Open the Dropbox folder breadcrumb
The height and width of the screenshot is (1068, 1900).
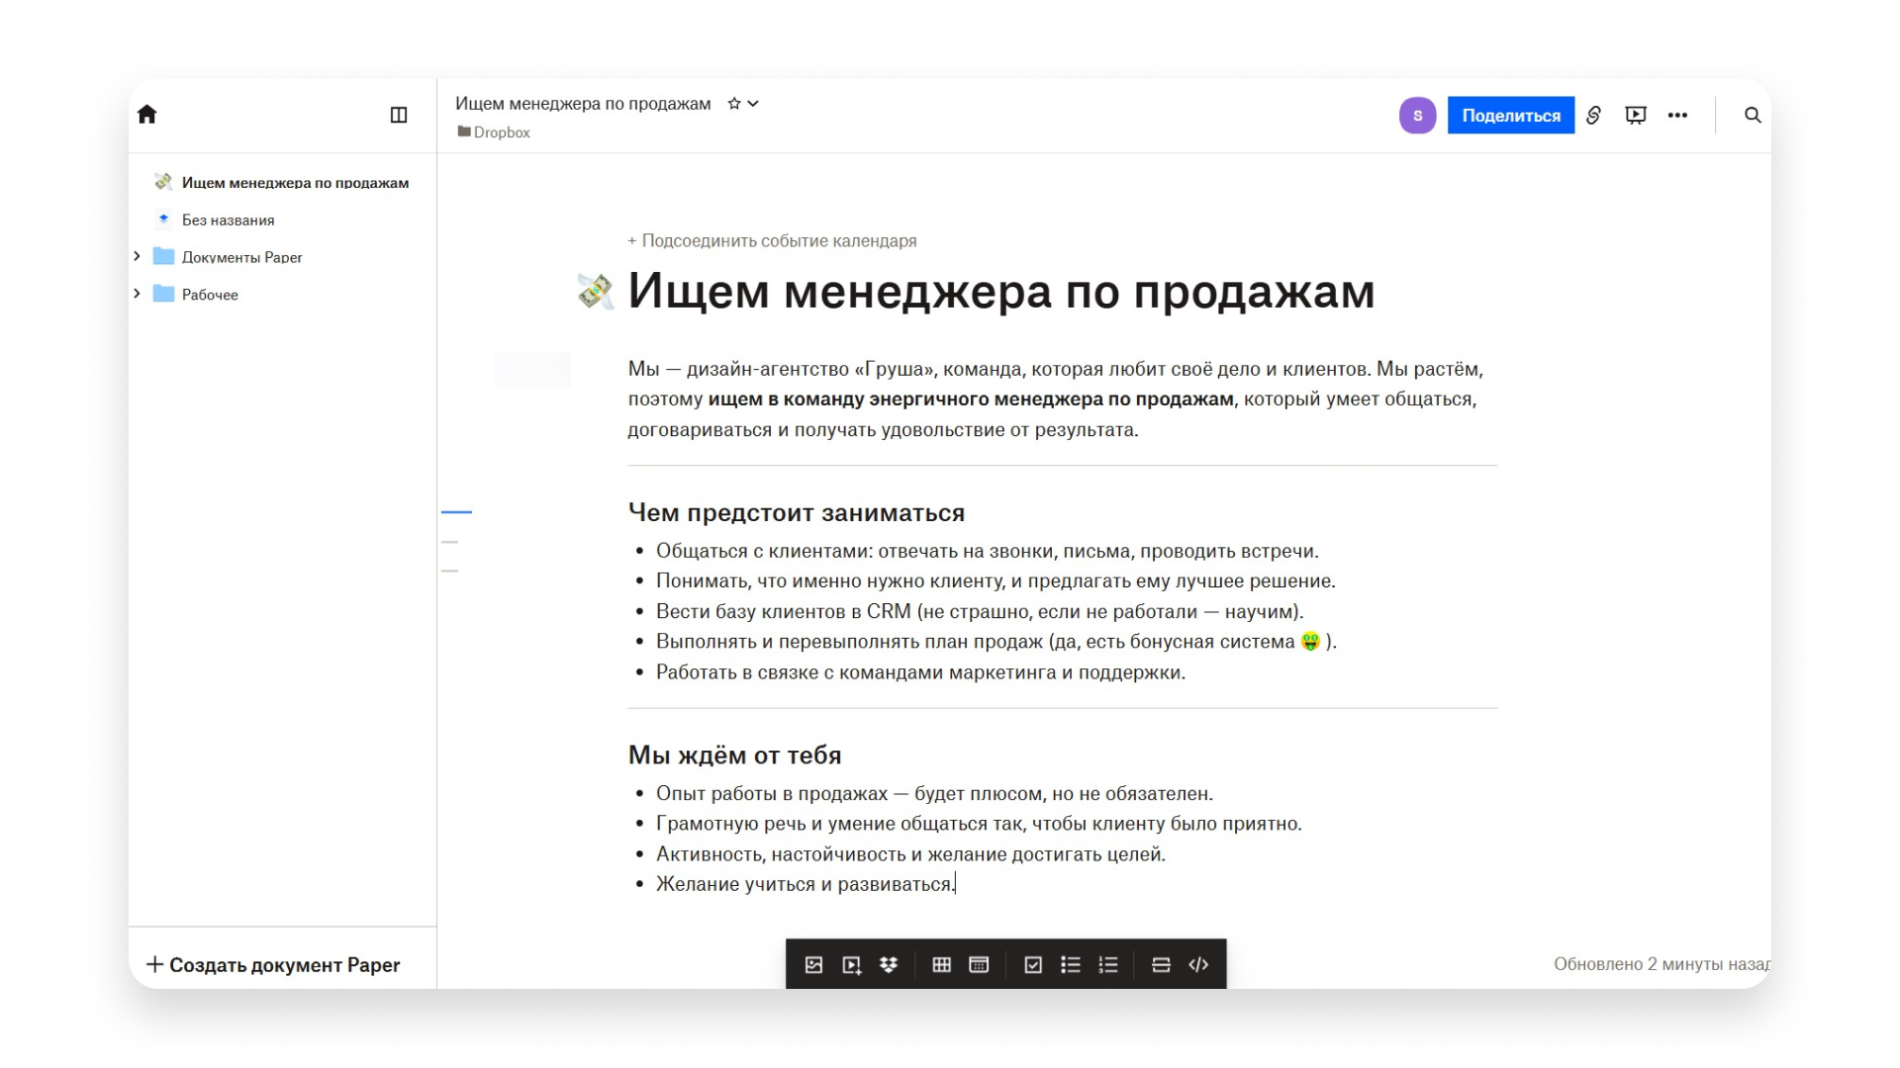494,133
